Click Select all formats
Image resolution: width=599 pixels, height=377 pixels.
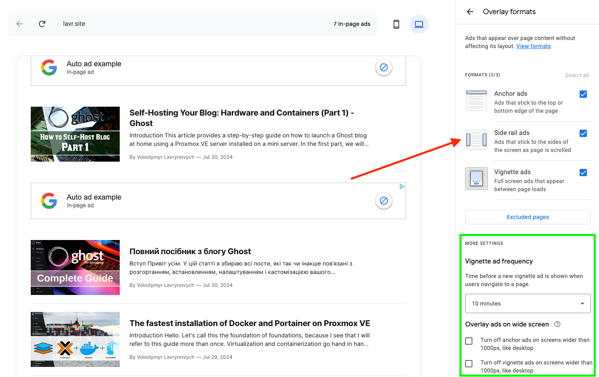point(577,75)
